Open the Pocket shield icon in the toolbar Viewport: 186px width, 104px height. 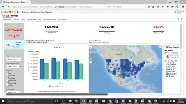pyautogui.click(x=158, y=7)
